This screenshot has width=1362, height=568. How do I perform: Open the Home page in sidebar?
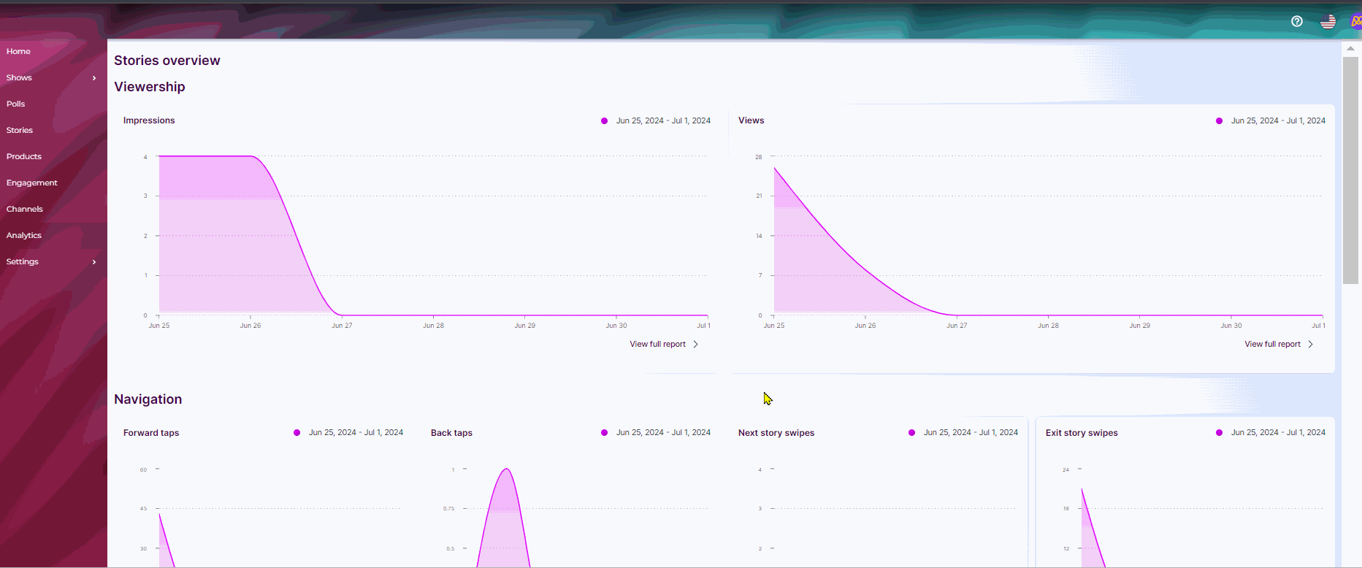click(18, 51)
